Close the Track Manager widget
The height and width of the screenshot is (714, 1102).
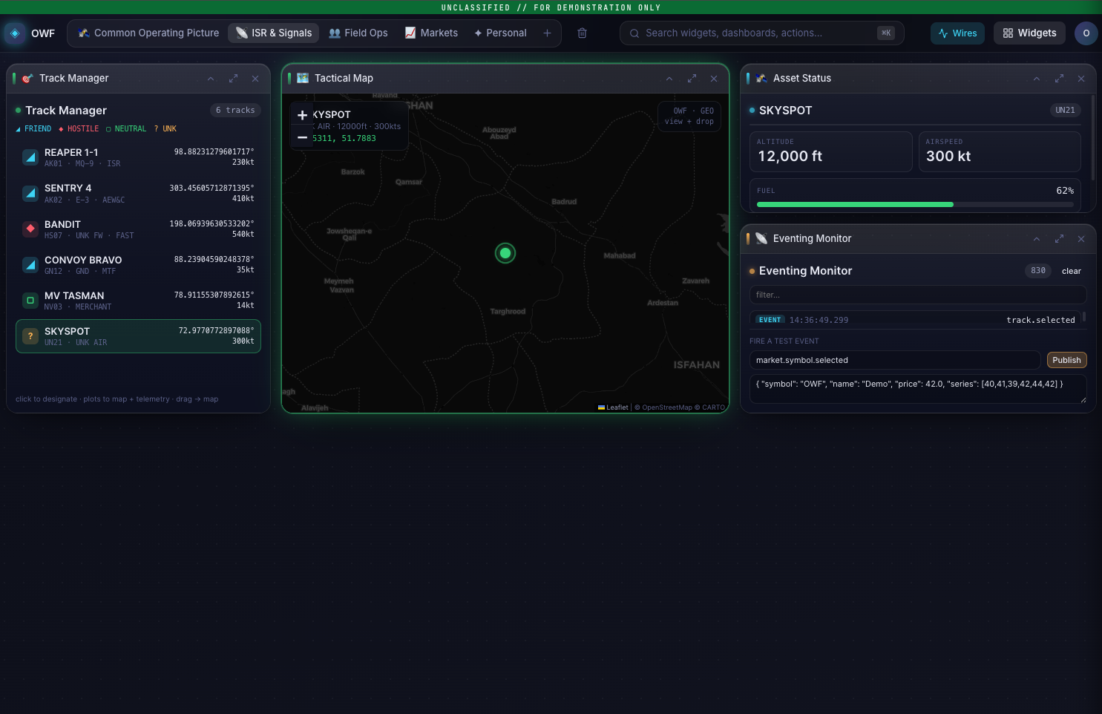[255, 79]
